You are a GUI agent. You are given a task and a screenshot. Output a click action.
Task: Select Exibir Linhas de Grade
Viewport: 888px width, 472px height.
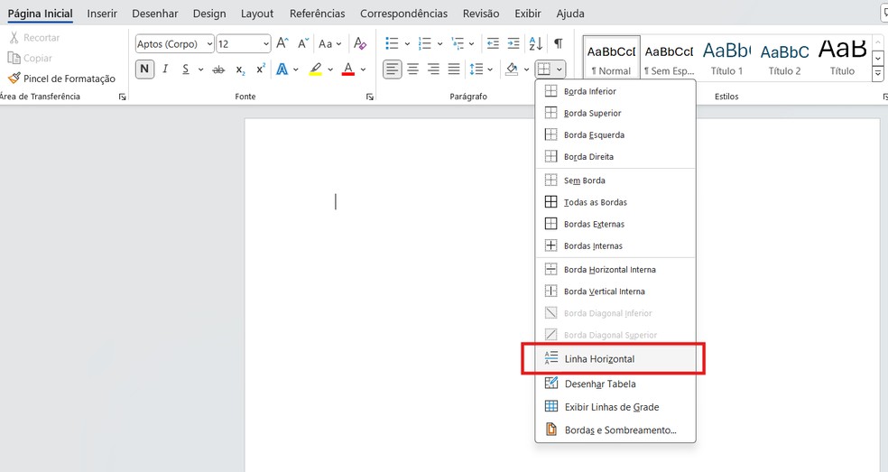tap(615, 407)
